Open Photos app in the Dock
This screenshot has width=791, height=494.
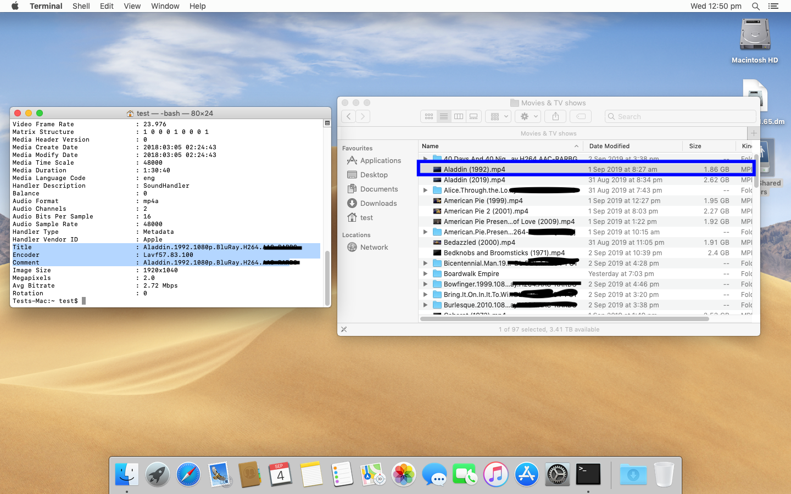[404, 474]
